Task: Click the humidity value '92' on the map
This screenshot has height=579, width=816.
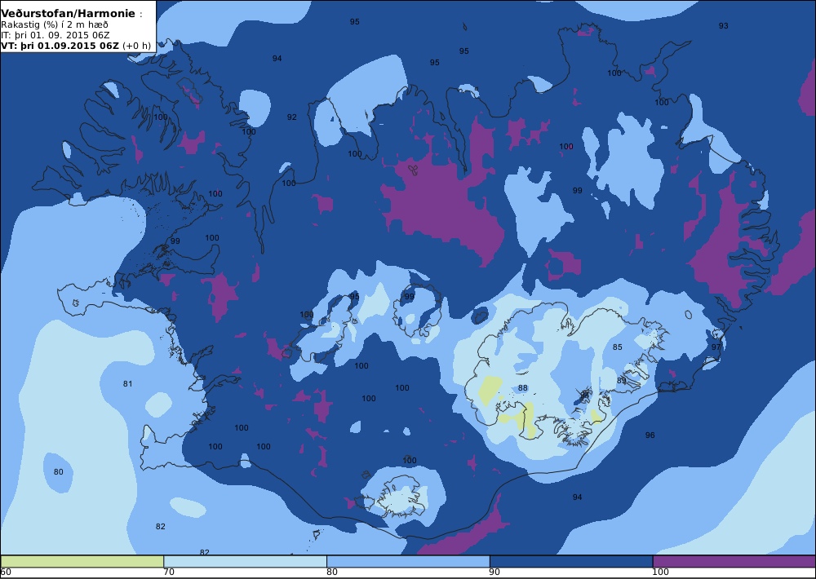Action: 292,117
